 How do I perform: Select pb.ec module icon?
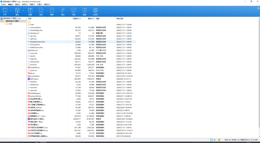pyautogui.click(x=29, y=73)
